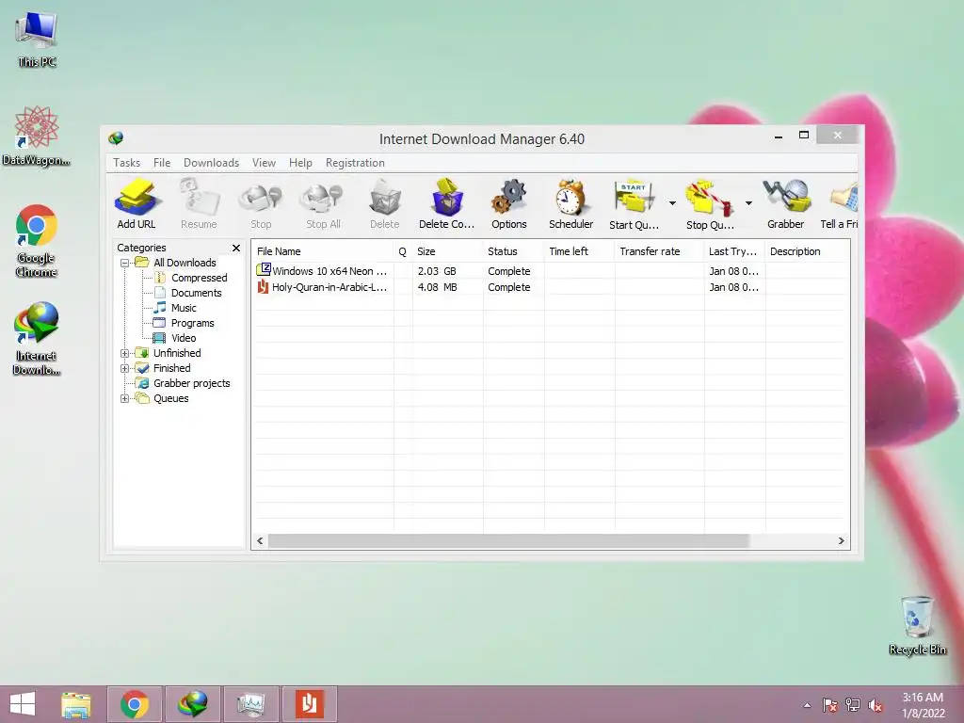Click the Add URL toolbar icon
The width and height of the screenshot is (964, 723).
click(x=137, y=204)
